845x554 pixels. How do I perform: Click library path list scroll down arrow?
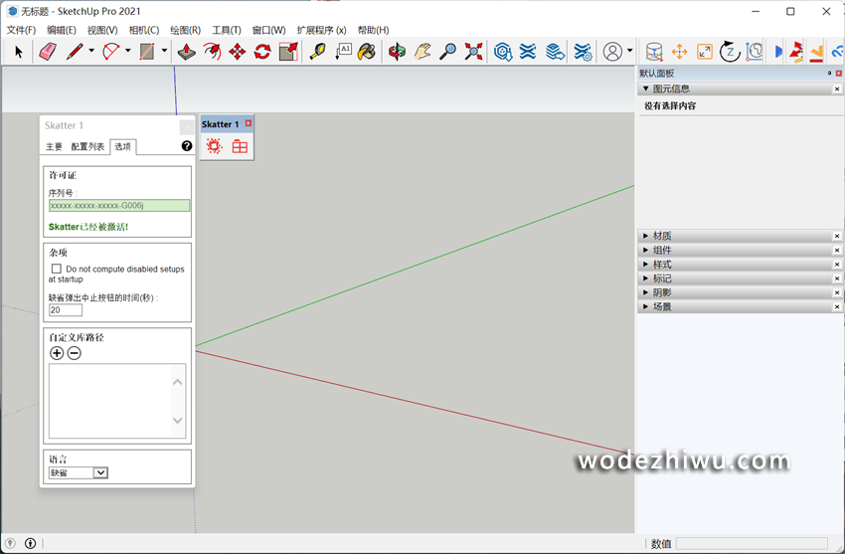(178, 420)
